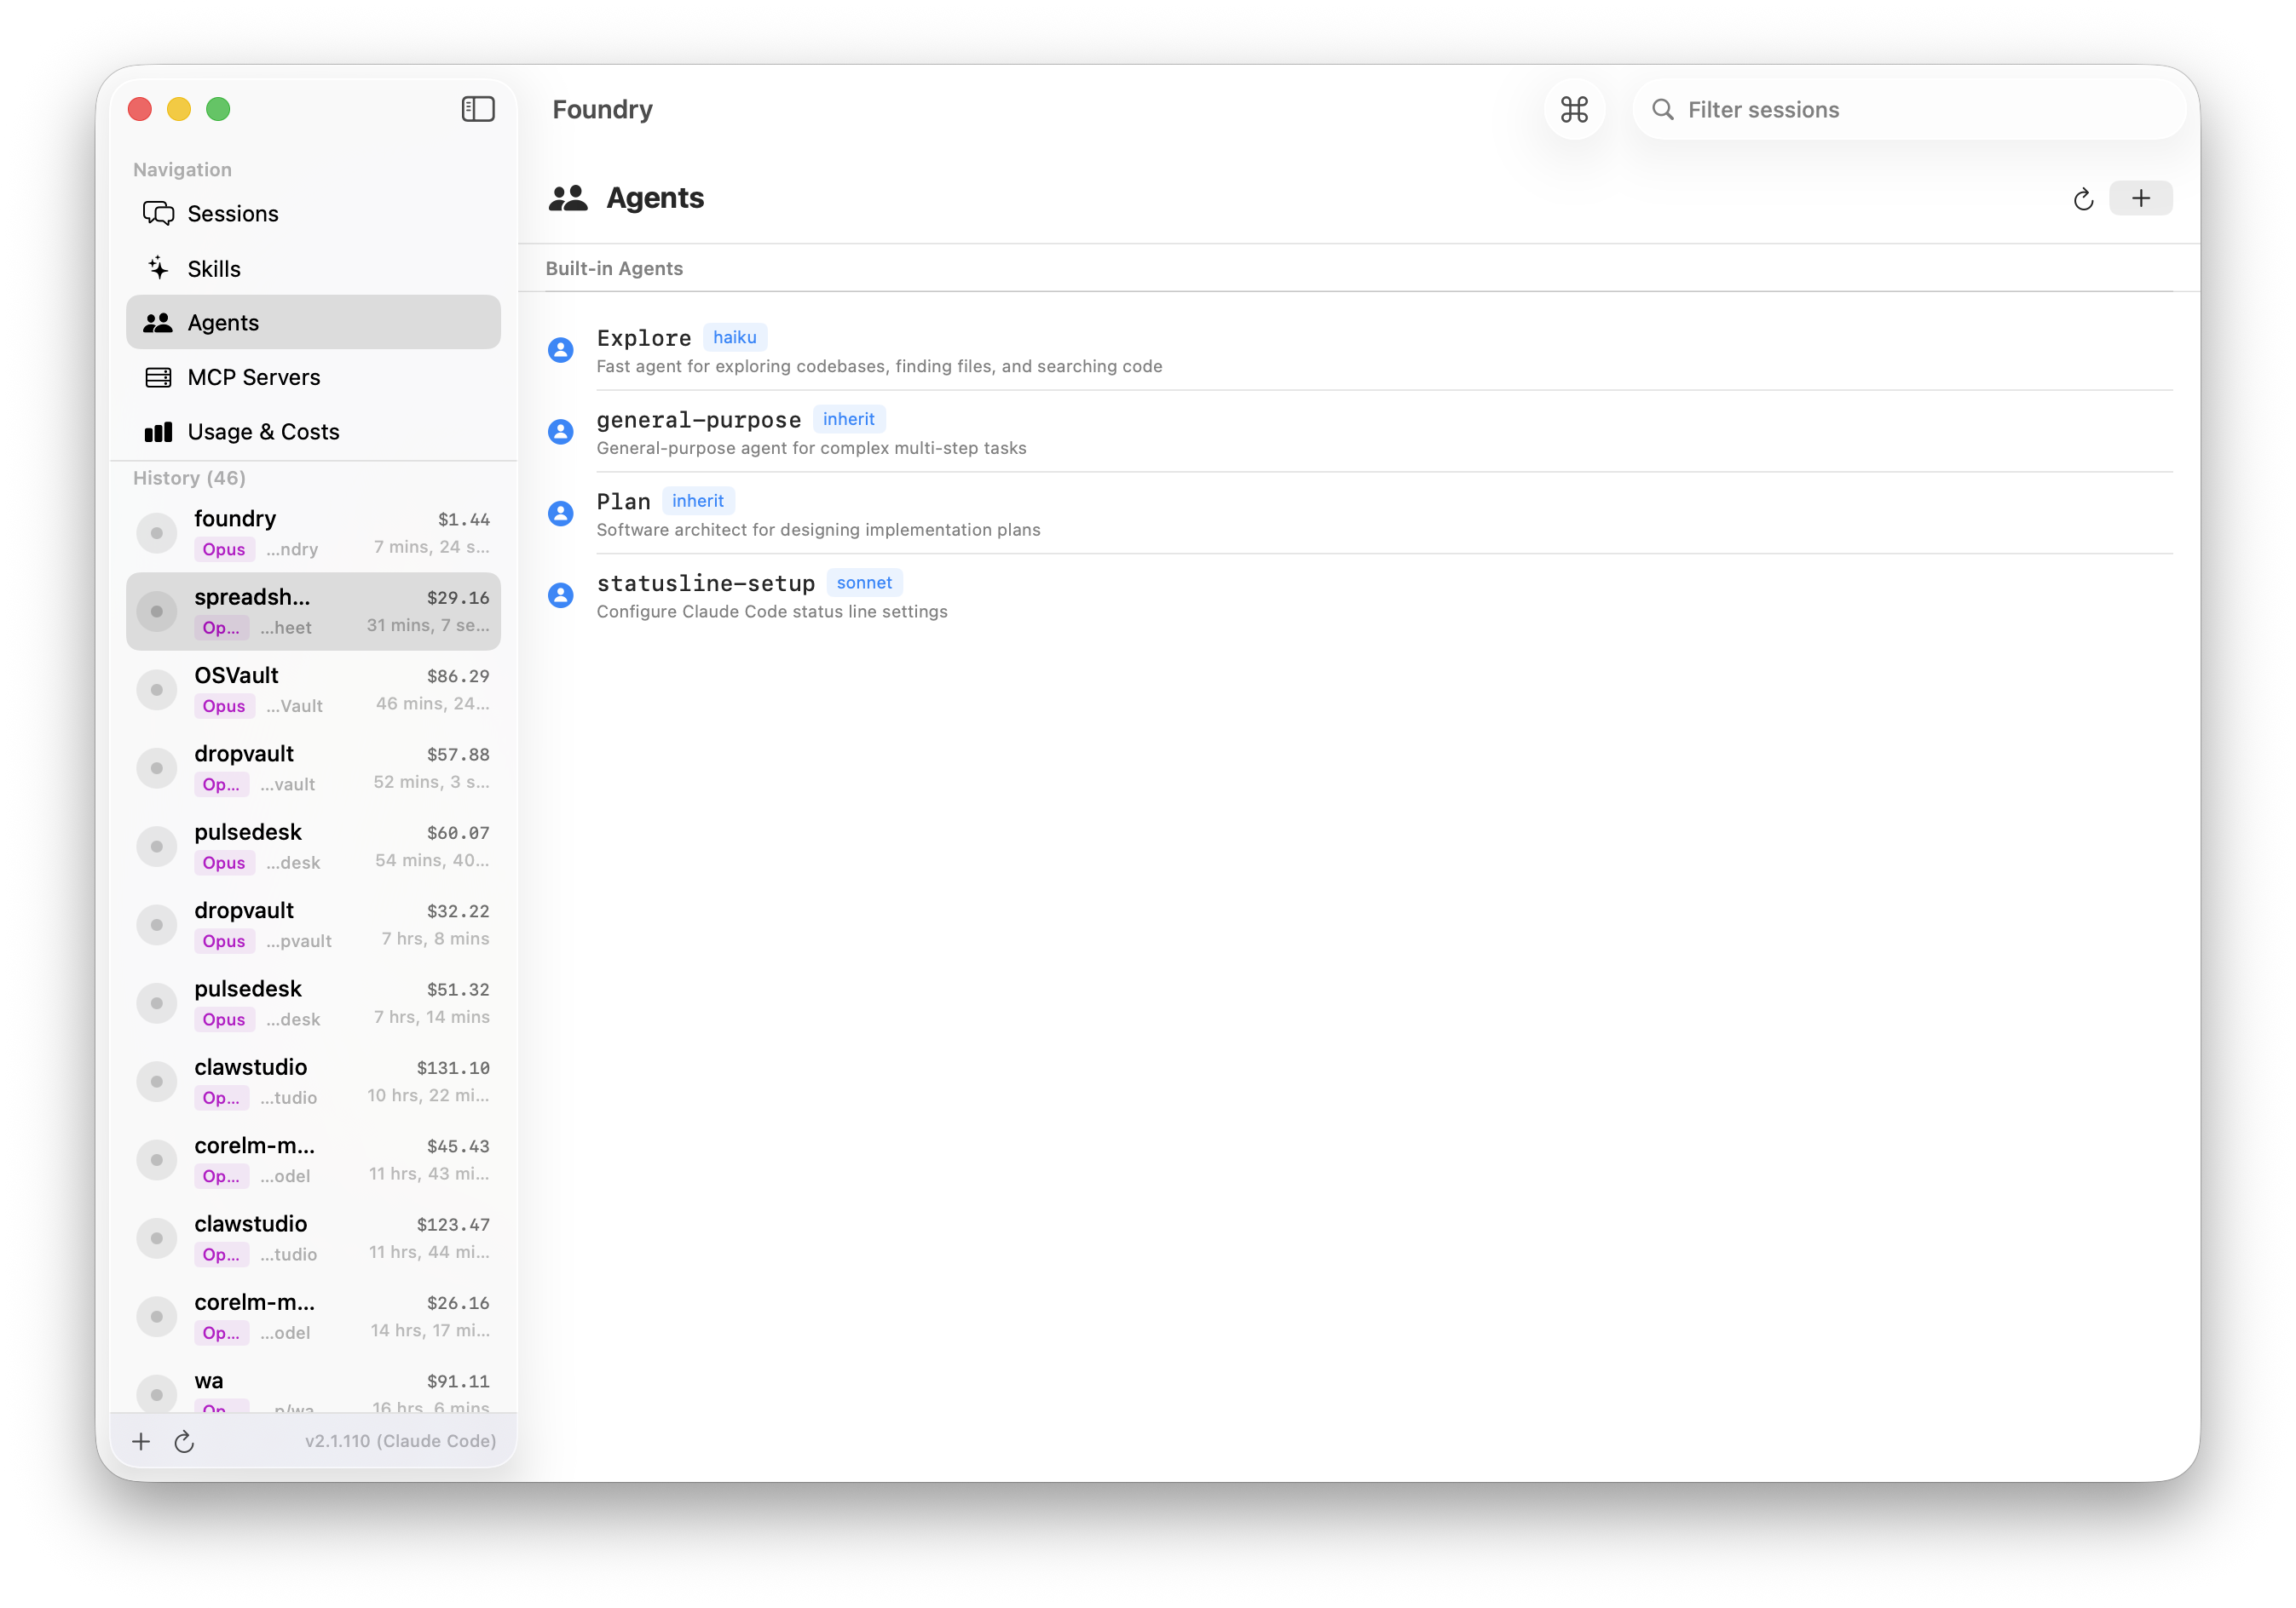Click the keyboard shortcuts command icon
2296x1608 pixels.
[1573, 110]
